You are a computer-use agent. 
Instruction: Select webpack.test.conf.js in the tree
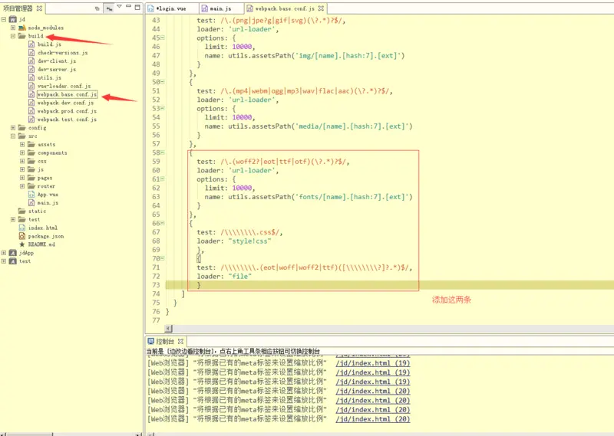pyautogui.click(x=67, y=120)
